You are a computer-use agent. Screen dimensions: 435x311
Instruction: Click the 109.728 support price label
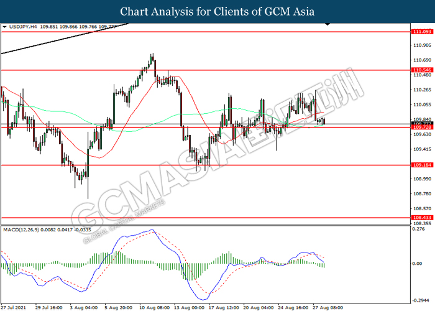[x=422, y=127]
